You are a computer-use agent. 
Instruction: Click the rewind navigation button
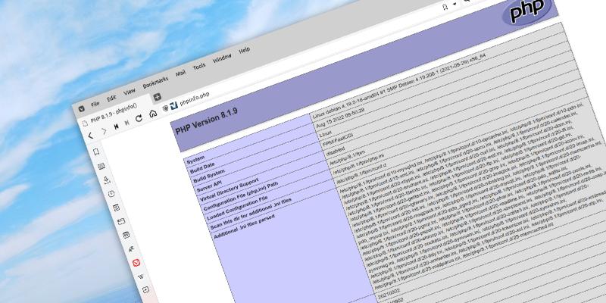click(x=115, y=127)
